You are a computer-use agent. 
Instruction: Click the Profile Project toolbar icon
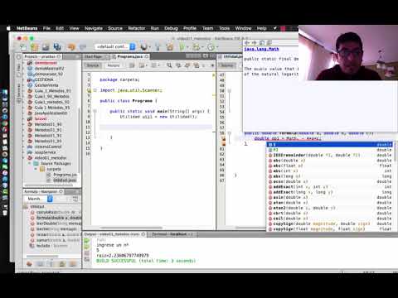pos(211,47)
